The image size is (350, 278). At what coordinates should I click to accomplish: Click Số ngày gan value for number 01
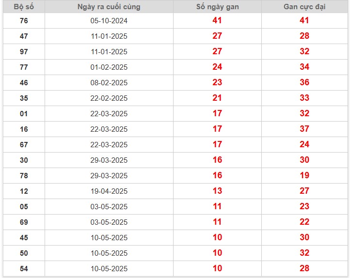(x=217, y=113)
